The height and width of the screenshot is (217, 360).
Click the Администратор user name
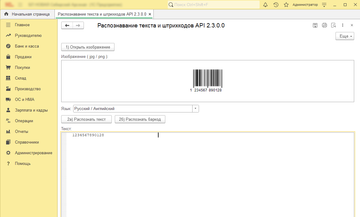[305, 5]
